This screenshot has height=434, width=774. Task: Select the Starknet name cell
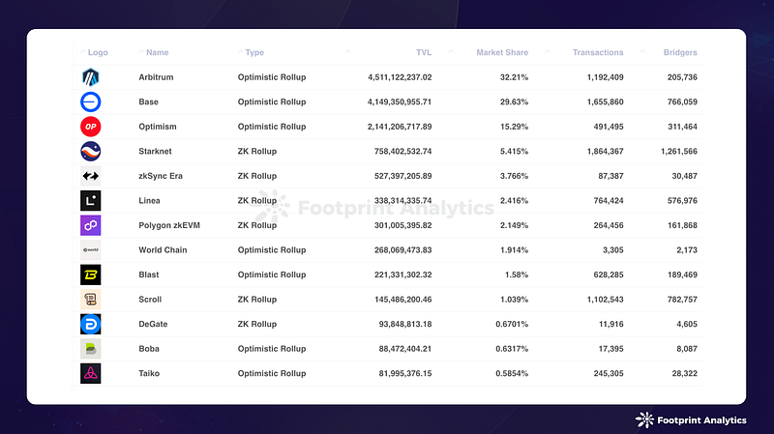pos(155,152)
